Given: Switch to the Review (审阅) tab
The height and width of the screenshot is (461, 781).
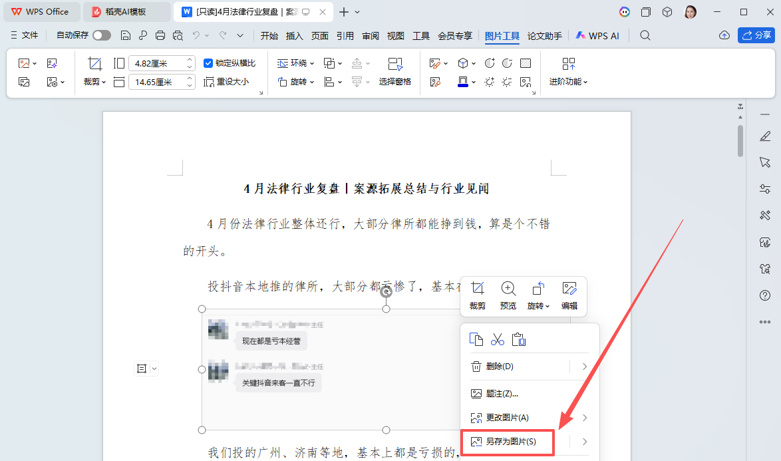Looking at the screenshot, I should point(370,36).
